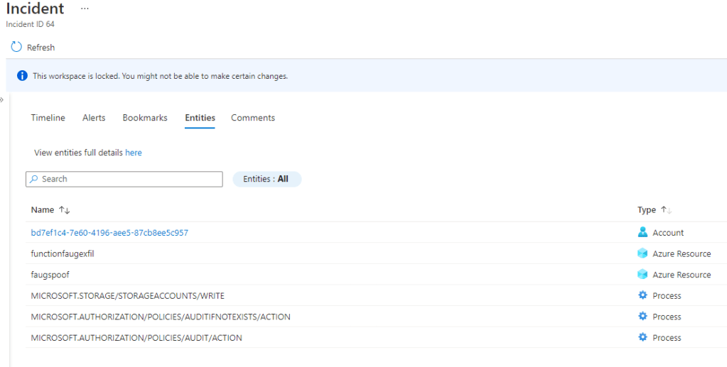Click the Azure Resource cube icon for functionfaugexfil
Viewport: 727px width, 367px height.
pyautogui.click(x=643, y=253)
